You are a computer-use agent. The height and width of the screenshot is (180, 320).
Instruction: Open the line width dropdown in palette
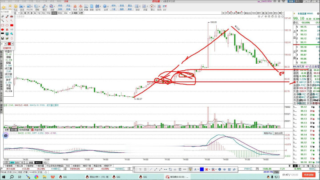[5, 44]
